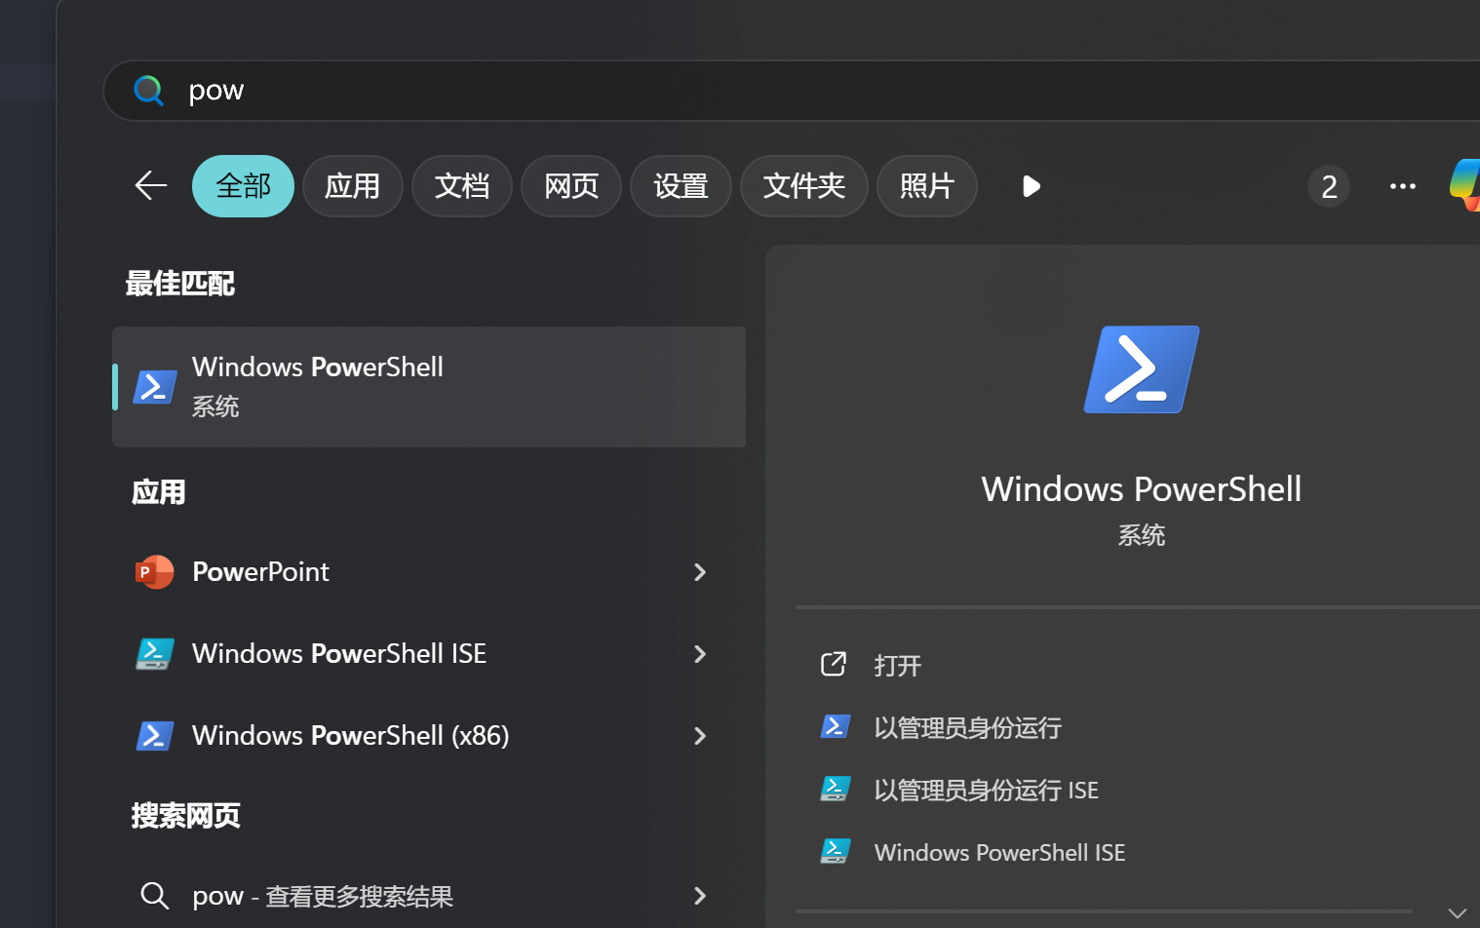Click the PowerShell icon in best match row
The image size is (1480, 928).
click(155, 387)
